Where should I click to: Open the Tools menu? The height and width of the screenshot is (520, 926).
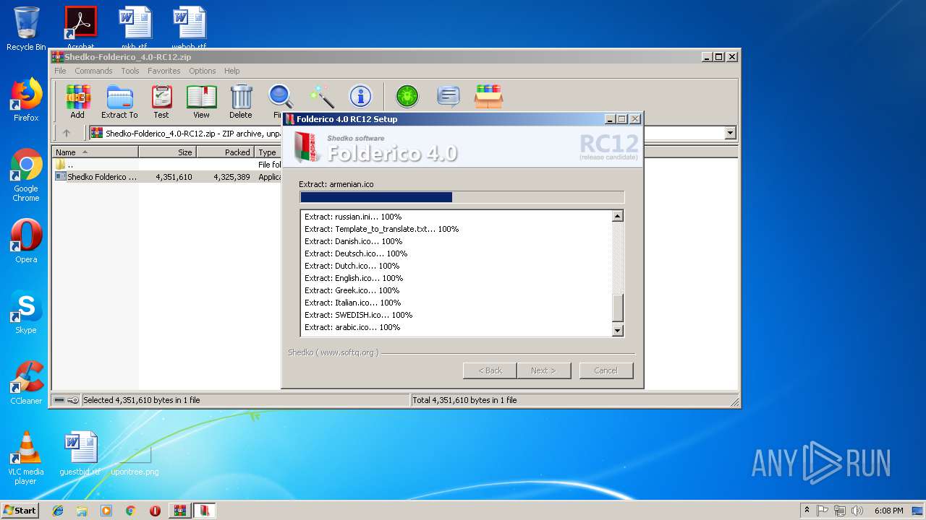[130, 71]
